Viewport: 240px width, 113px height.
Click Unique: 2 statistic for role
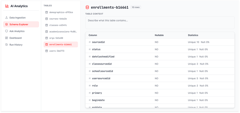tap(193, 86)
